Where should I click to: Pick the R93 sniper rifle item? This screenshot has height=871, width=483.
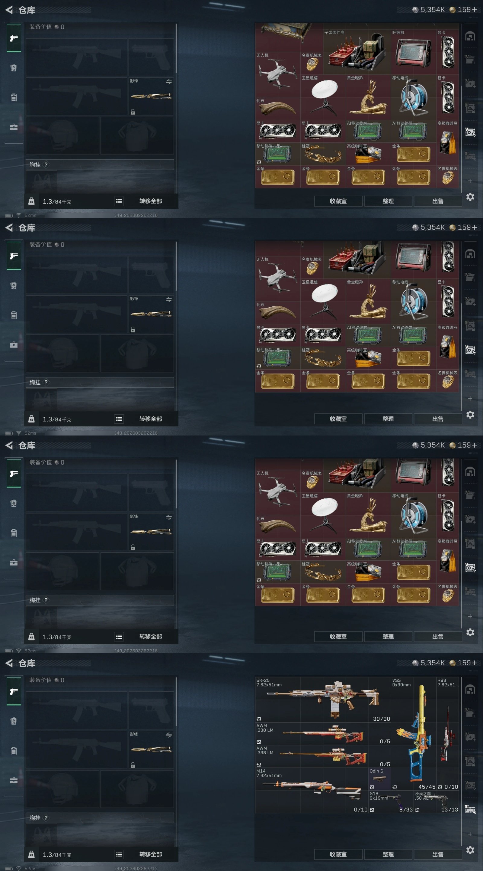click(448, 733)
